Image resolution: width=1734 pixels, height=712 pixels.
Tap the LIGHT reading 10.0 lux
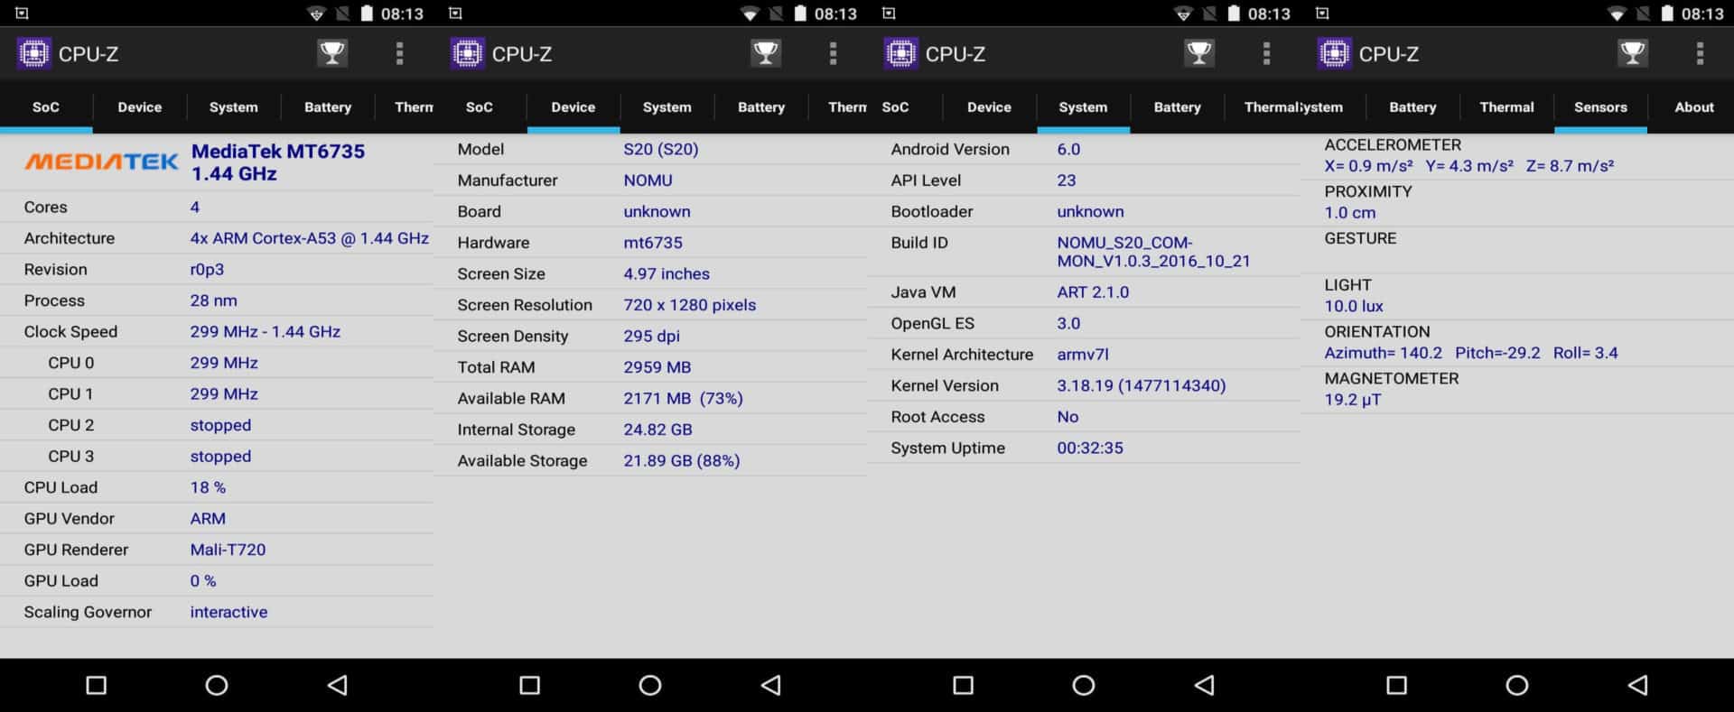pyautogui.click(x=1353, y=307)
